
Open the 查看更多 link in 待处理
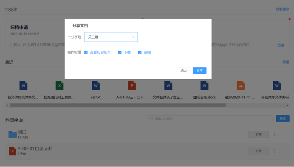(x=283, y=9)
